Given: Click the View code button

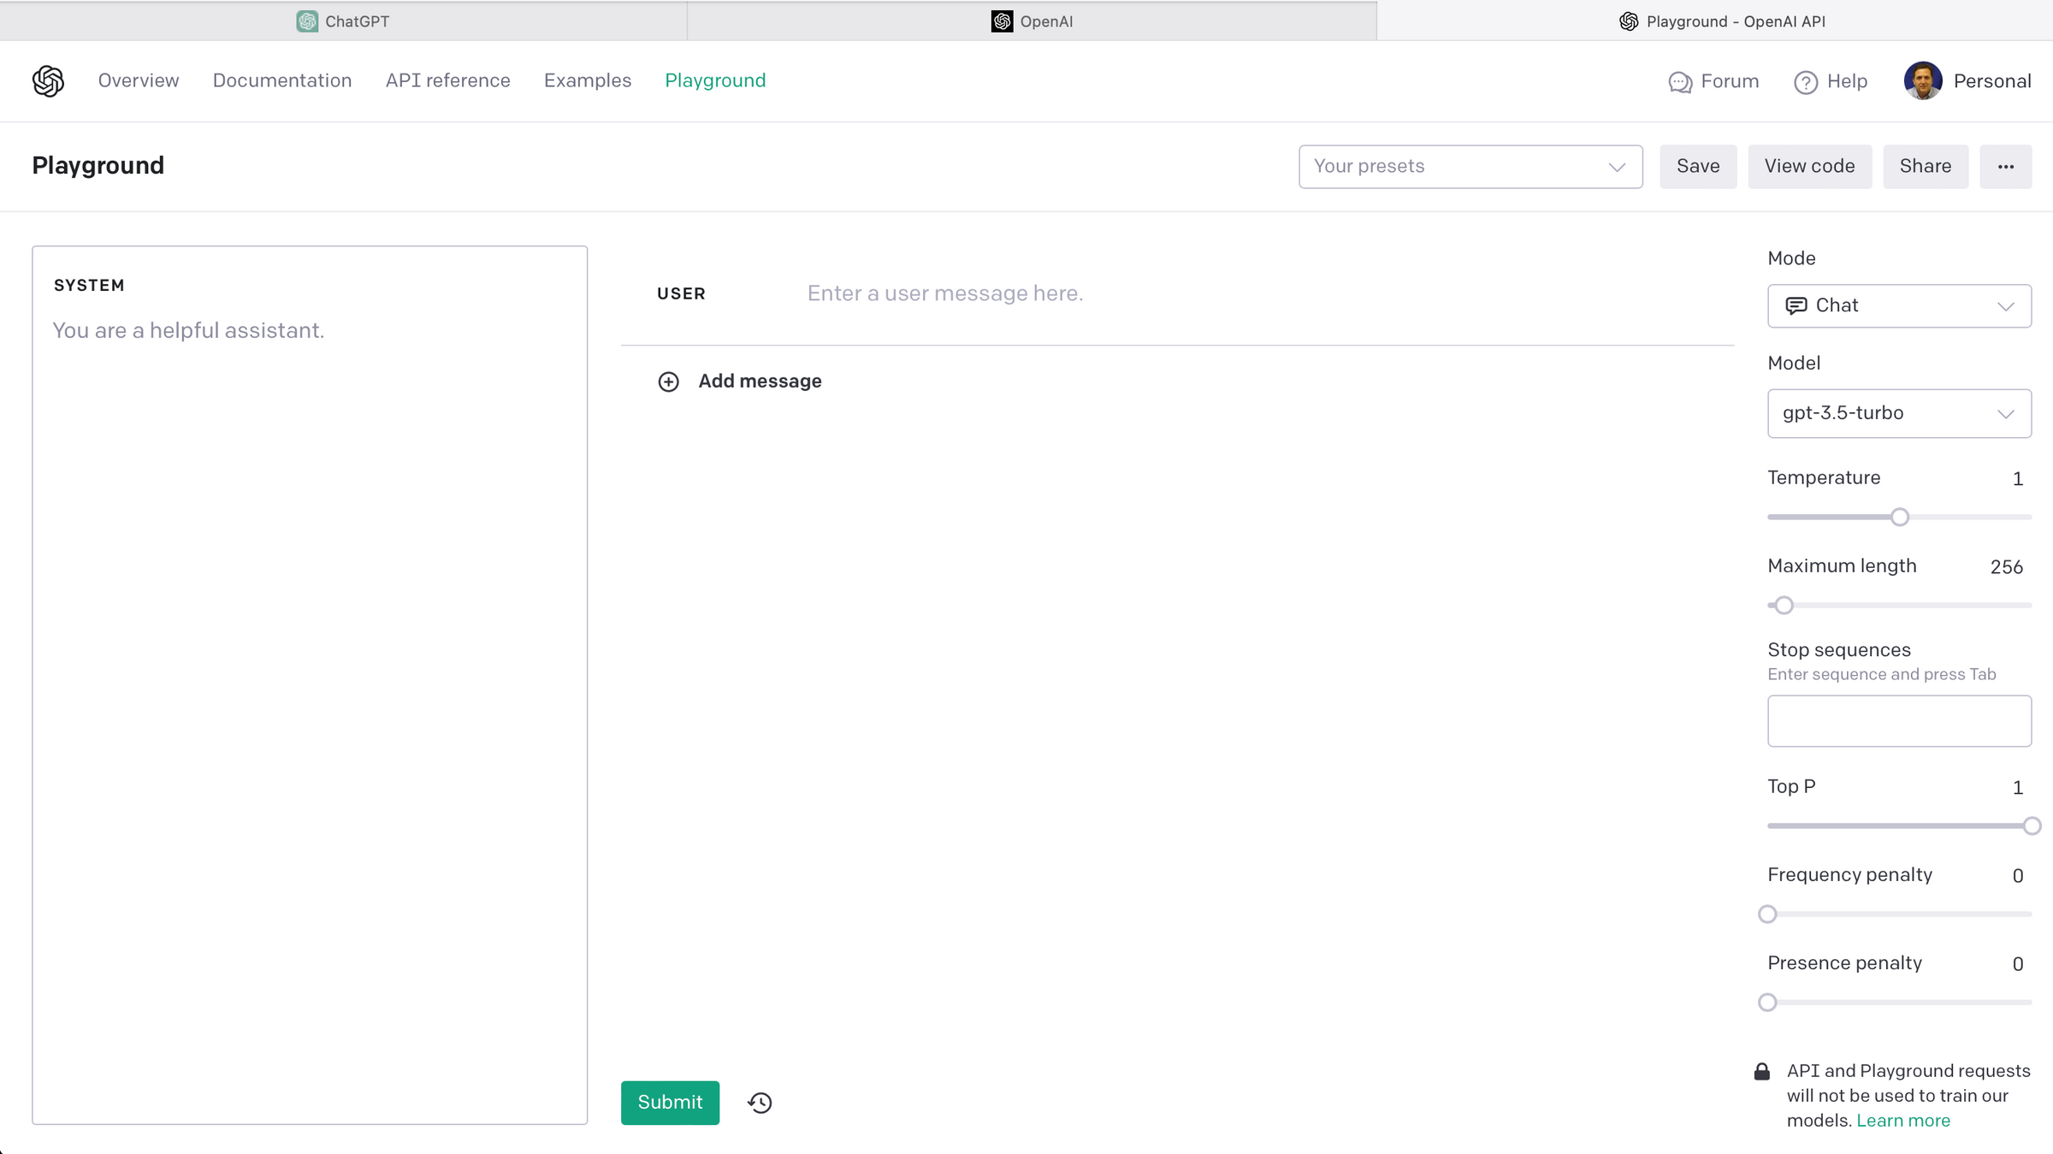Looking at the screenshot, I should pos(1808,167).
